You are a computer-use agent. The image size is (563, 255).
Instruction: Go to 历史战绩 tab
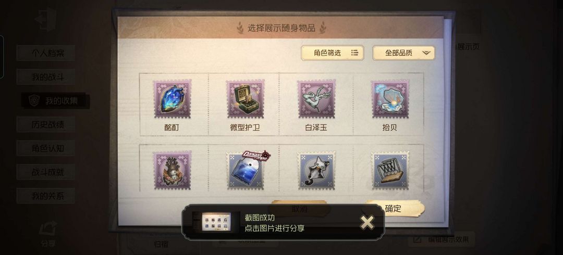[46, 124]
